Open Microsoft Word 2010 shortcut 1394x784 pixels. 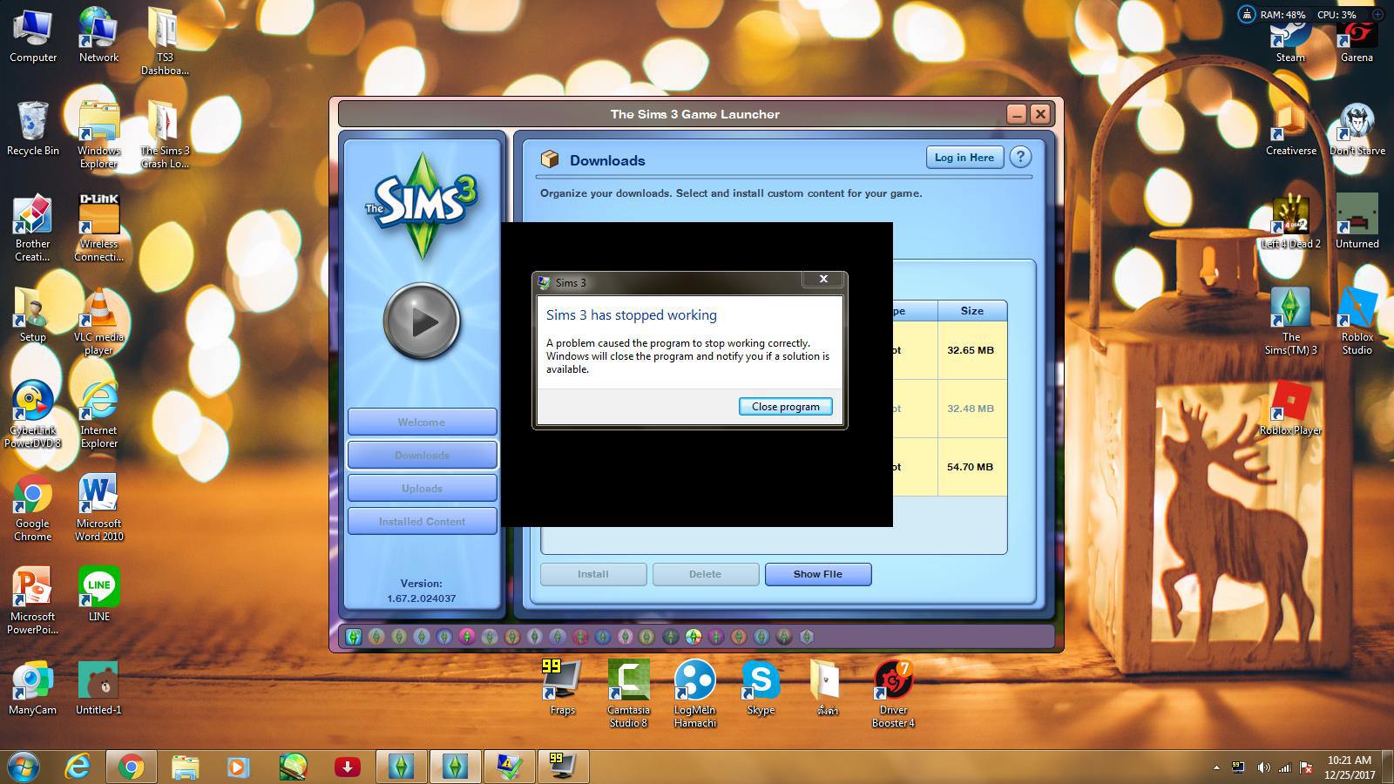point(98,508)
